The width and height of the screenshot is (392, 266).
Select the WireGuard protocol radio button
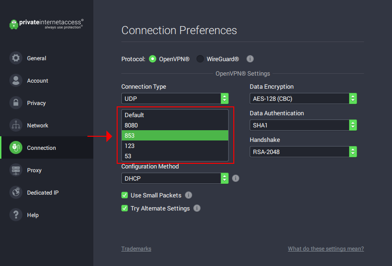[200, 59]
